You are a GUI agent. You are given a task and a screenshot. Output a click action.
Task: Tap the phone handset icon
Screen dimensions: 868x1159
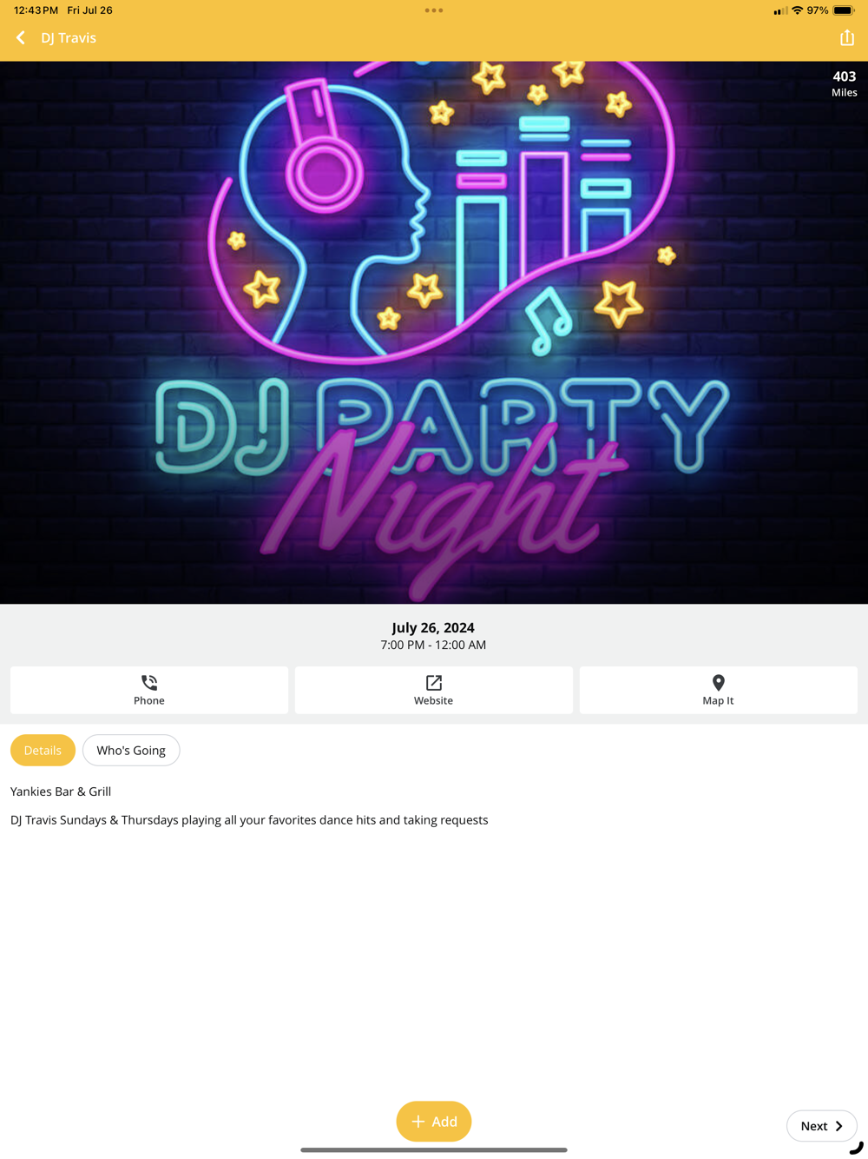point(149,683)
